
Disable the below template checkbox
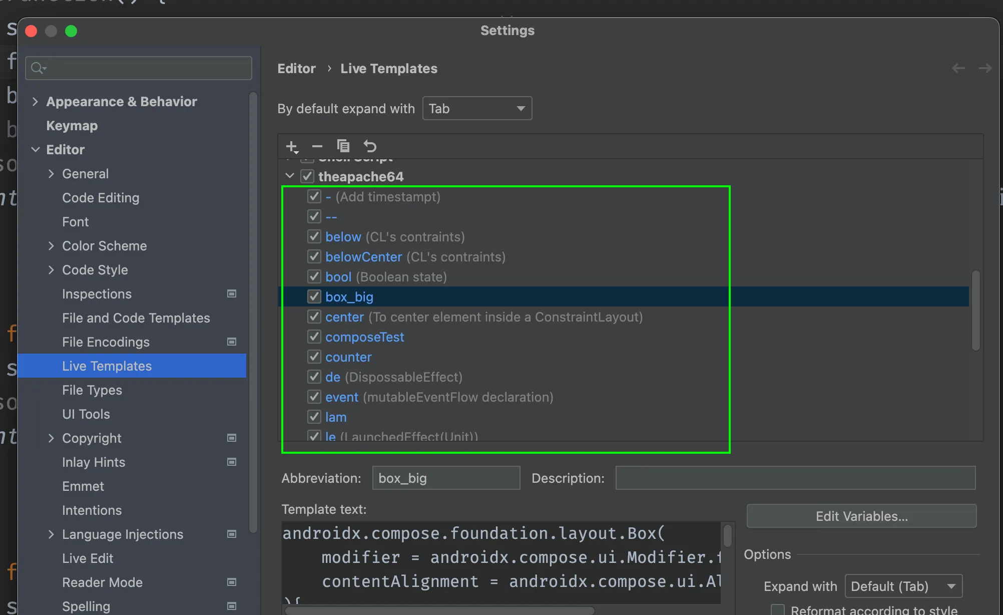point(314,236)
